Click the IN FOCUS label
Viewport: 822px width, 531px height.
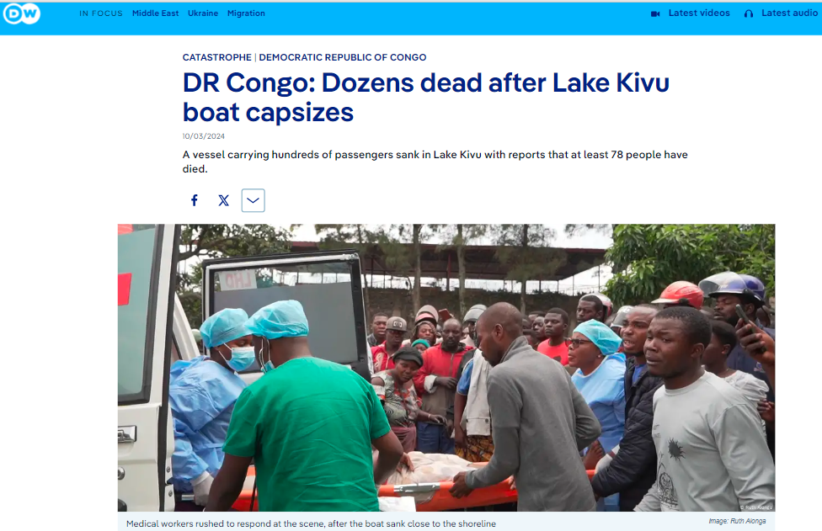[x=101, y=13]
